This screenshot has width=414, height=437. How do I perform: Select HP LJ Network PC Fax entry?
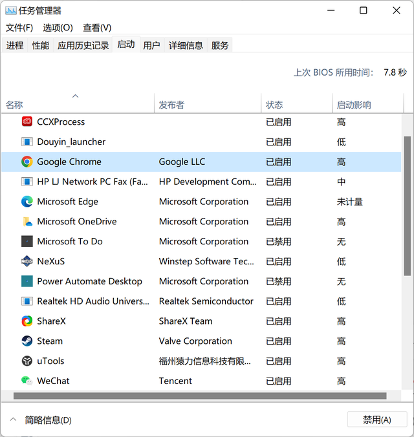tap(93, 182)
